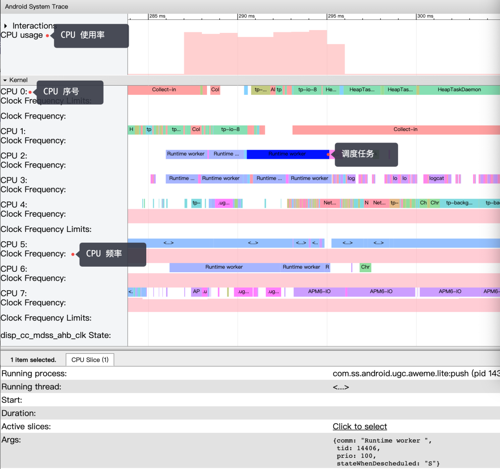This screenshot has height=469, width=500.
Task: Select the dark blue Runtime worker slice
Action: tap(287, 154)
